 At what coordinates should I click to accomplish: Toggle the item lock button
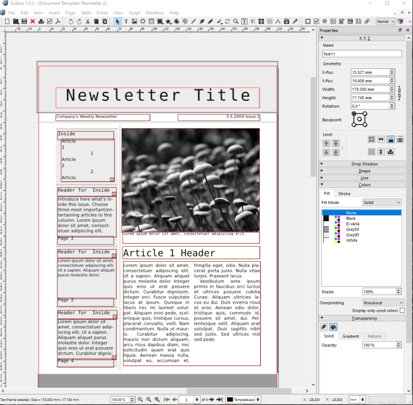point(390,139)
